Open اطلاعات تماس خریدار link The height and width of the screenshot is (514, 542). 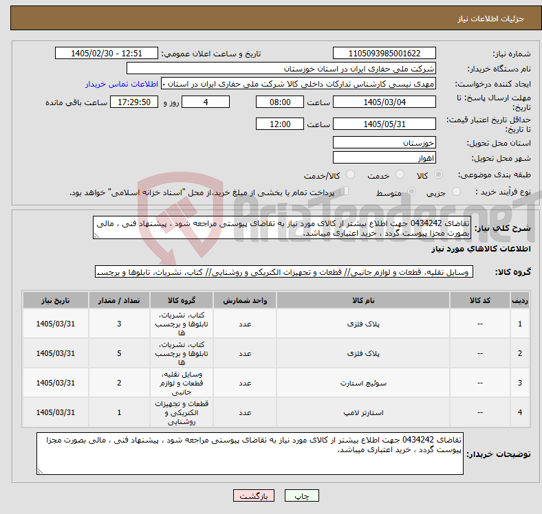[x=122, y=84]
